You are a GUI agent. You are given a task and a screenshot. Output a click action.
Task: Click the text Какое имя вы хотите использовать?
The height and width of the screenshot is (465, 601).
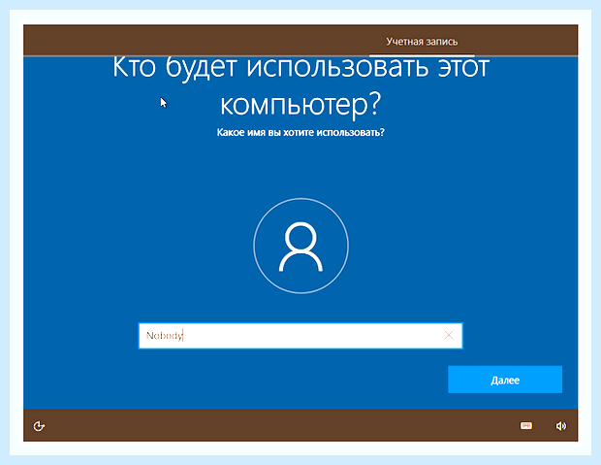click(300, 132)
